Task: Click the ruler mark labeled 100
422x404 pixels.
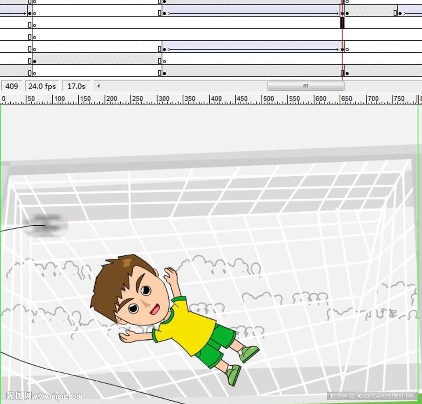Action: click(x=59, y=99)
